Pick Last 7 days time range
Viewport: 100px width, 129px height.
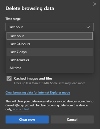[50, 52]
